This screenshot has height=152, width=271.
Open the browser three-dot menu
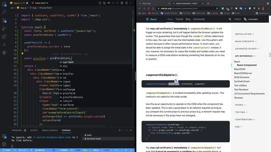pos(268,8)
